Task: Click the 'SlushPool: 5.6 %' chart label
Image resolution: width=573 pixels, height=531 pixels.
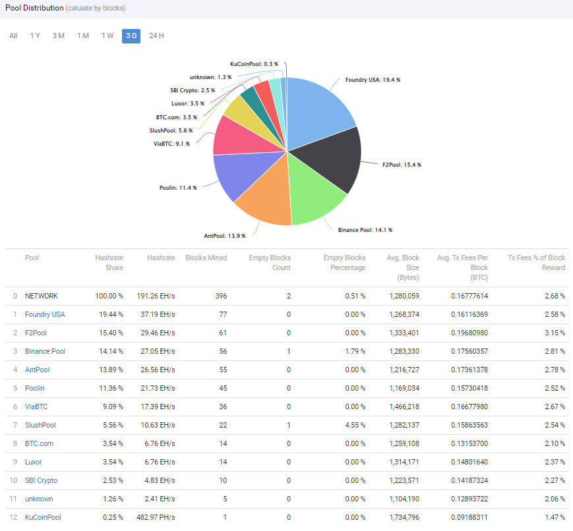Action: pos(171,130)
